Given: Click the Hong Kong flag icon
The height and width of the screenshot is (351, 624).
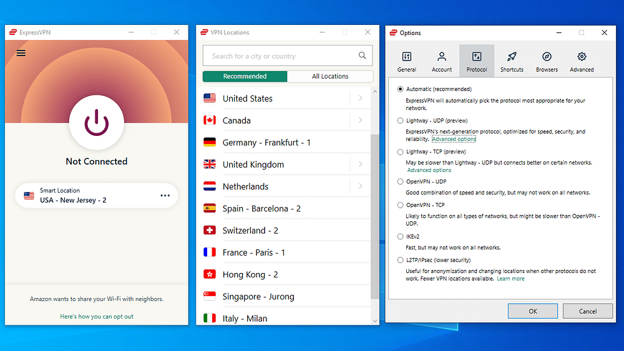Looking at the screenshot, I should click(x=210, y=274).
